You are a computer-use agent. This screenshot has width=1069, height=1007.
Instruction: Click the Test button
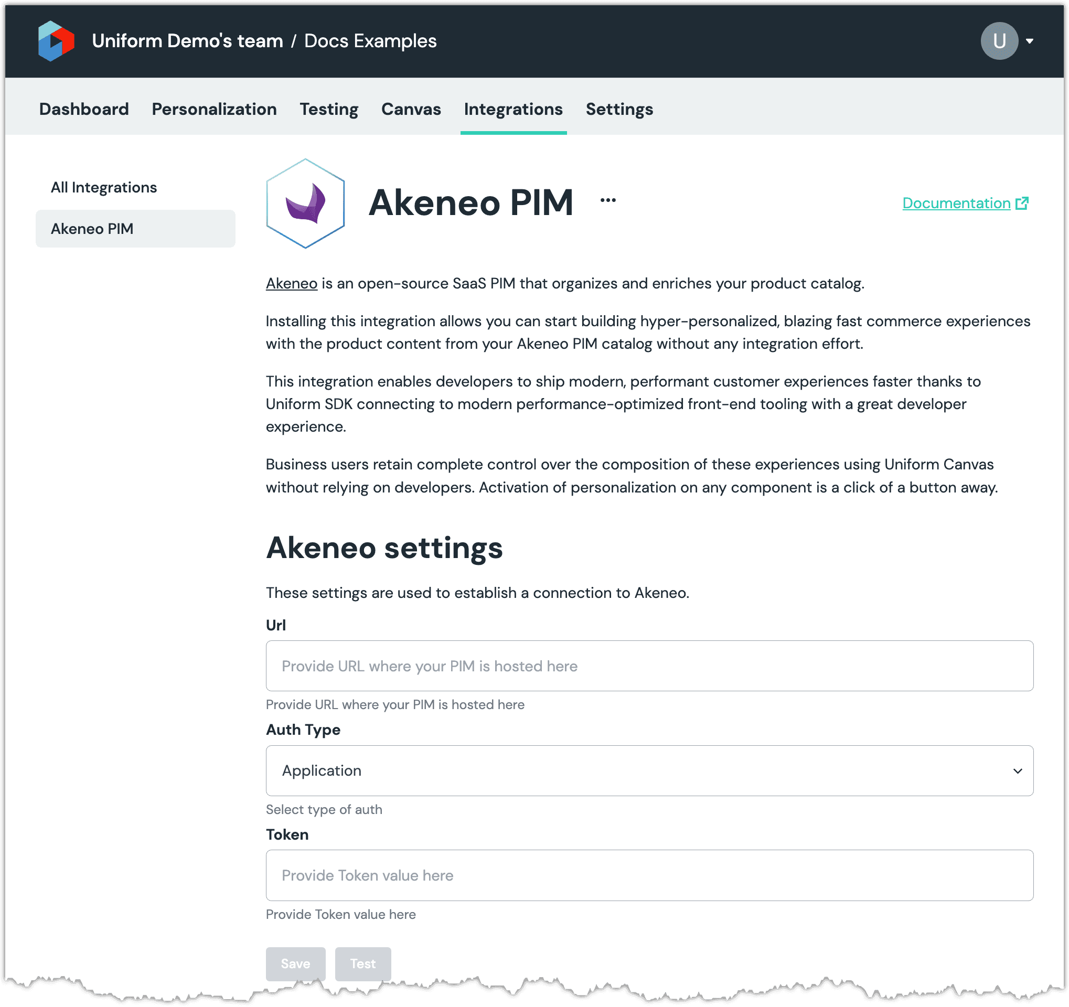coord(363,963)
